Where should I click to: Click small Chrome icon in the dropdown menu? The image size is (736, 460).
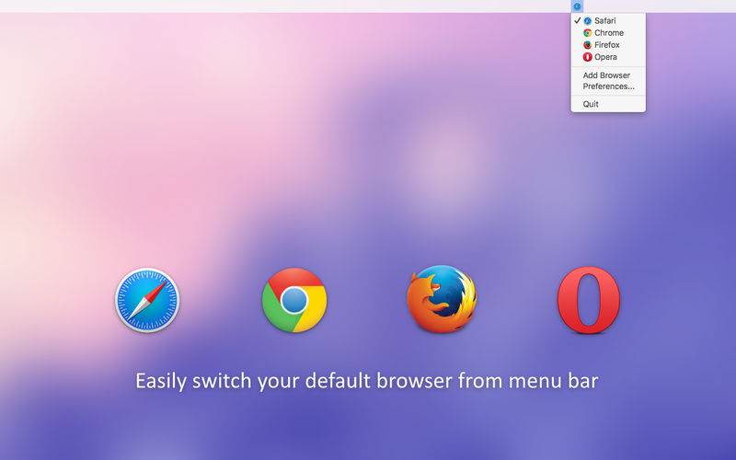tap(588, 32)
